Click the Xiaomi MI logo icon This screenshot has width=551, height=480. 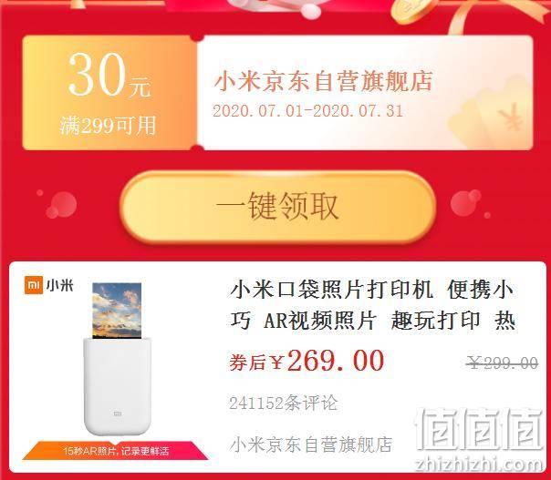tap(34, 285)
